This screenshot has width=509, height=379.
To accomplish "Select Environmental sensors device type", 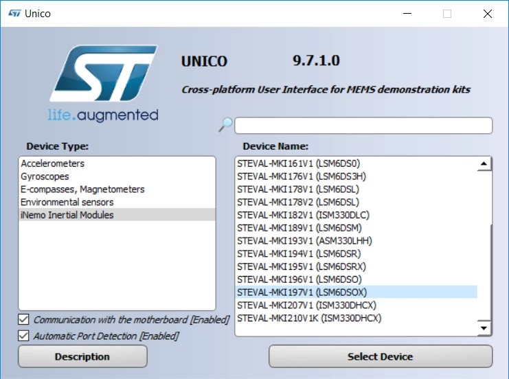I will 117,202.
